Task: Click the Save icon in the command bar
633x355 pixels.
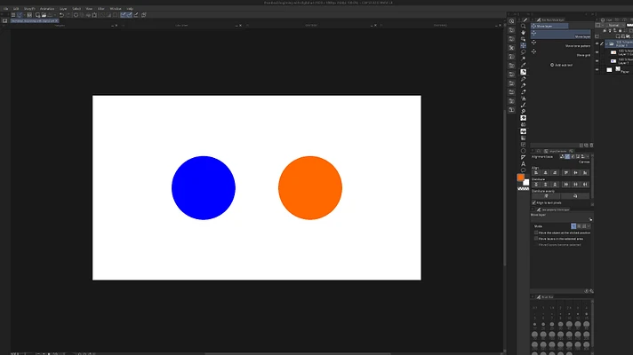Action: [x=50, y=15]
